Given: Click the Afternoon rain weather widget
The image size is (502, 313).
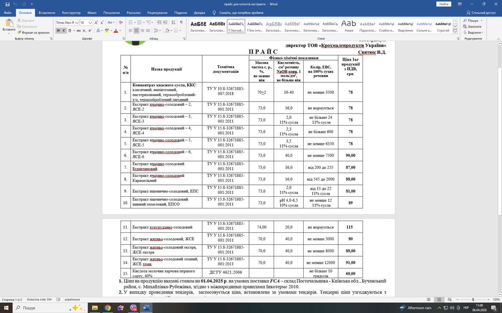Looking at the screenshot, I should 416,308.
